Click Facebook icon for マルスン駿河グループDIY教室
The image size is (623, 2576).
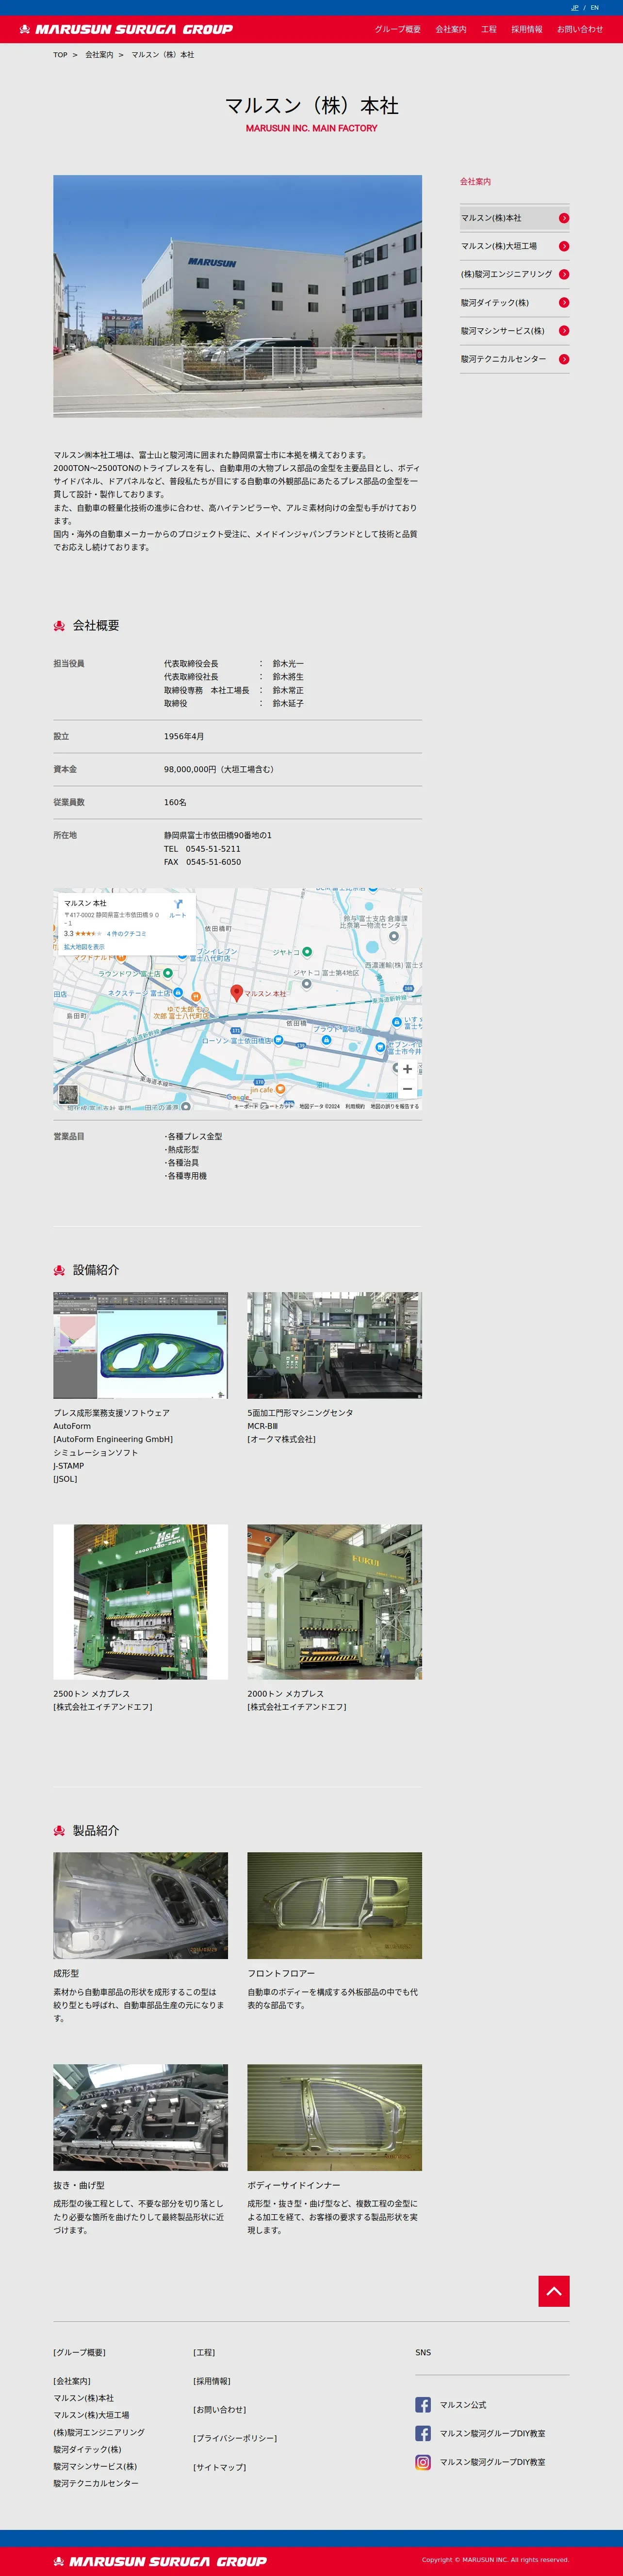423,2433
